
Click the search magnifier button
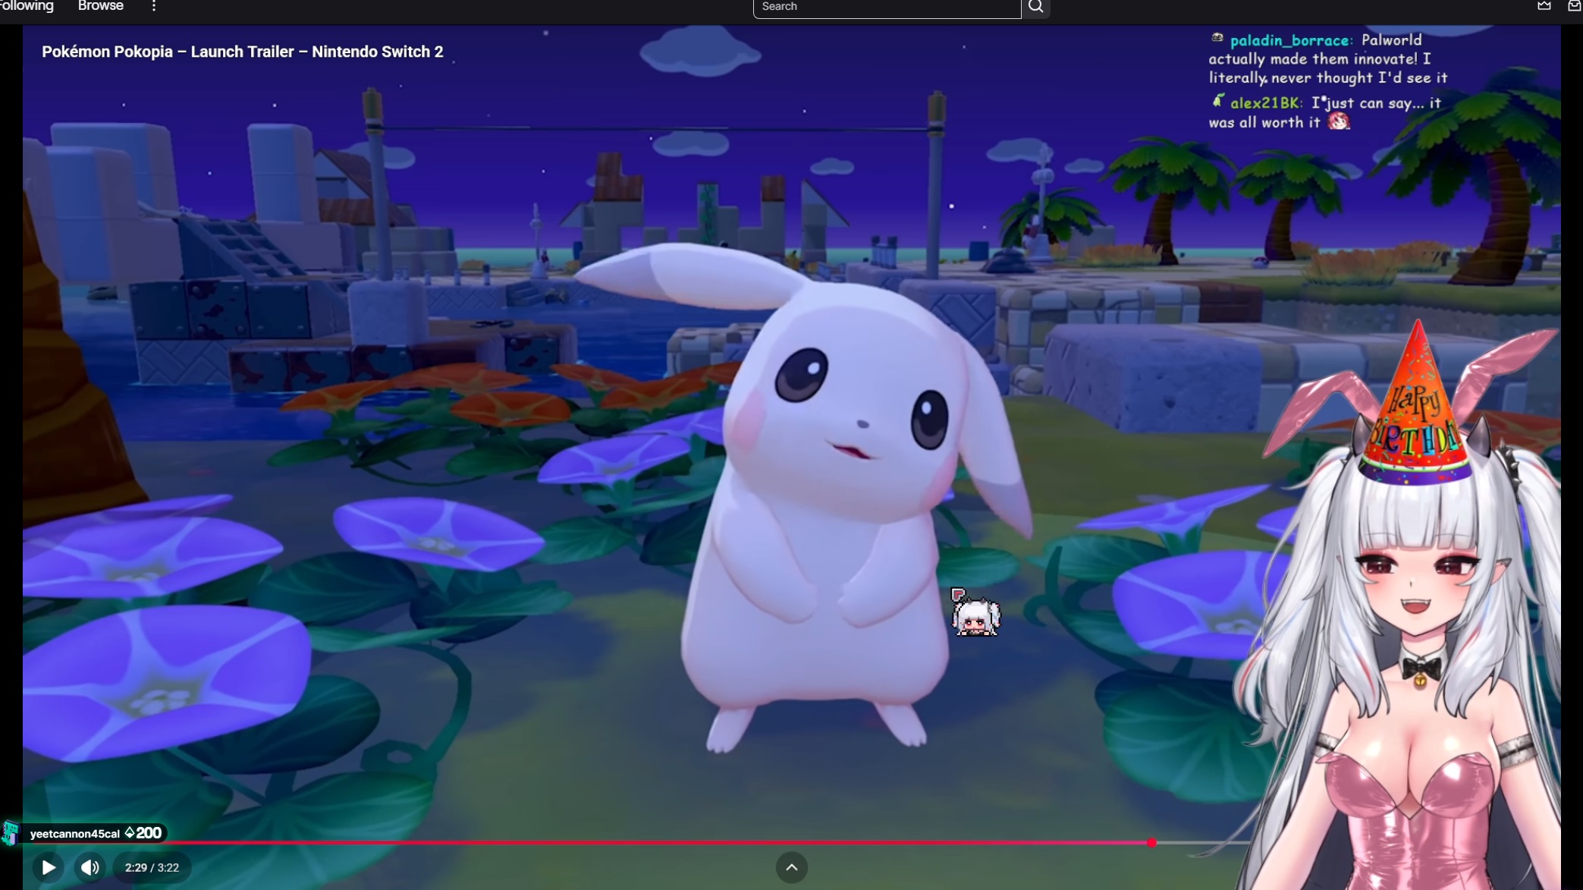[1035, 7]
